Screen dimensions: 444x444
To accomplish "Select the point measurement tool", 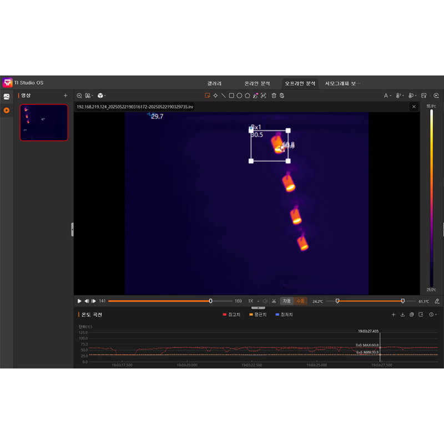I will point(216,95).
